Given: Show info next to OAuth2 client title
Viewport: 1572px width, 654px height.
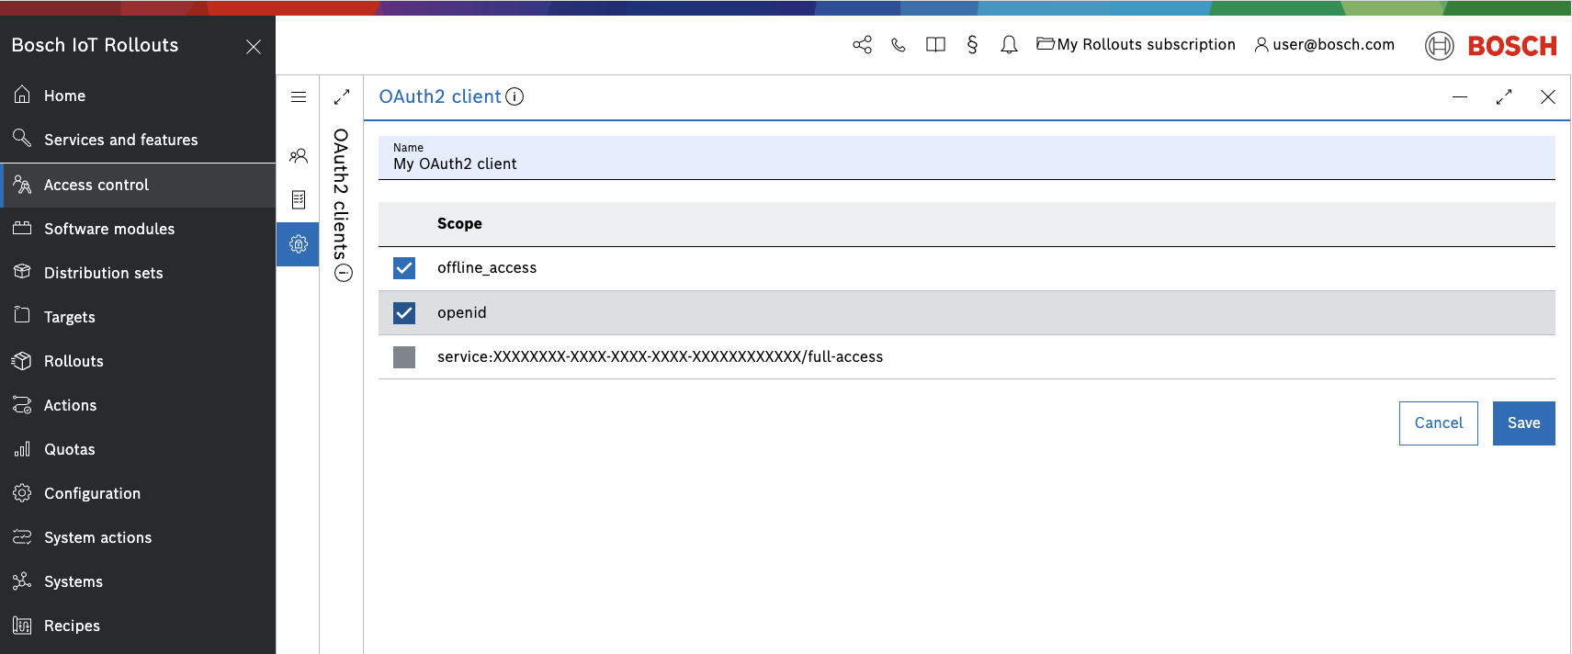Looking at the screenshot, I should point(515,96).
